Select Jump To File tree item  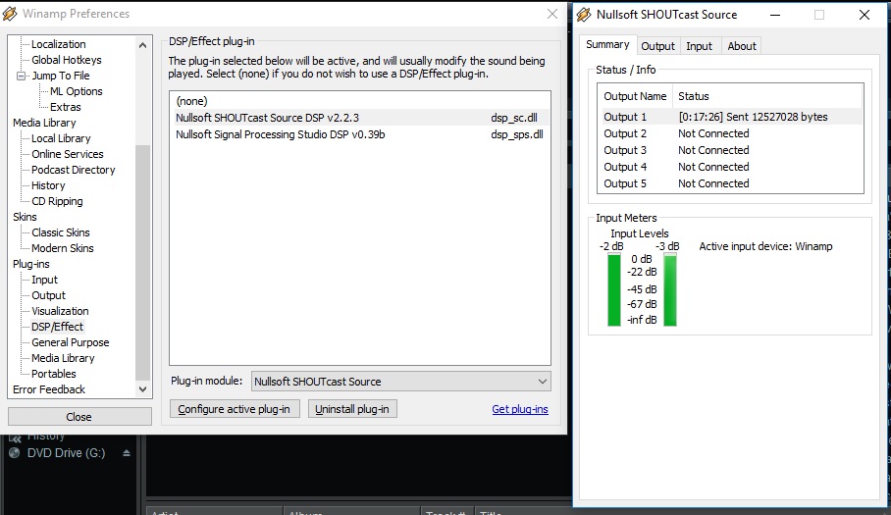[x=61, y=76]
